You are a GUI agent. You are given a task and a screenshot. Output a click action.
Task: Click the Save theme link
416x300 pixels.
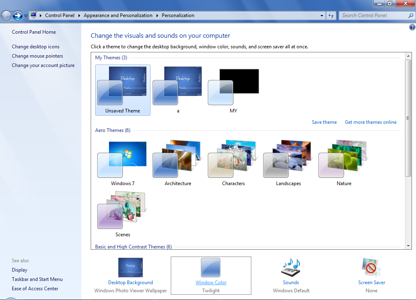(324, 122)
